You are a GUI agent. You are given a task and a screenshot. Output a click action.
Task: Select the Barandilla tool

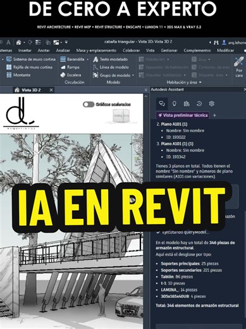pos(72,59)
